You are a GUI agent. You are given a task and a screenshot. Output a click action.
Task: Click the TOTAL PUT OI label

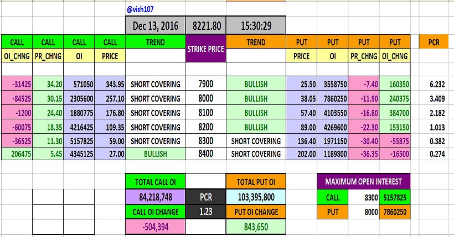[256, 182]
